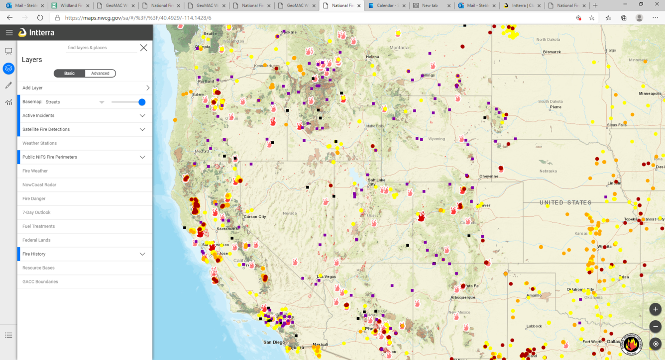Open the pencil drawing tool
665x360 pixels.
point(8,85)
